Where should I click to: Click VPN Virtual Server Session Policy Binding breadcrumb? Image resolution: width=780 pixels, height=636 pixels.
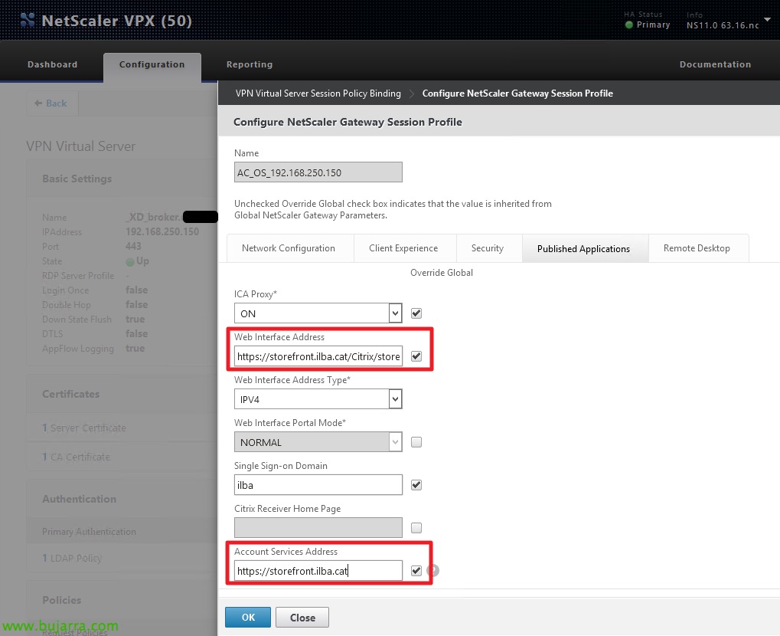318,93
